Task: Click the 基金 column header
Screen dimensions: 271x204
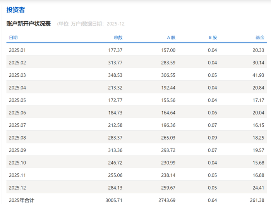Action: pos(260,37)
